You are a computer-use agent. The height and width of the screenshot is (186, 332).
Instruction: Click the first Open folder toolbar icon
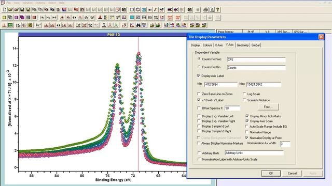[x=10, y=10]
